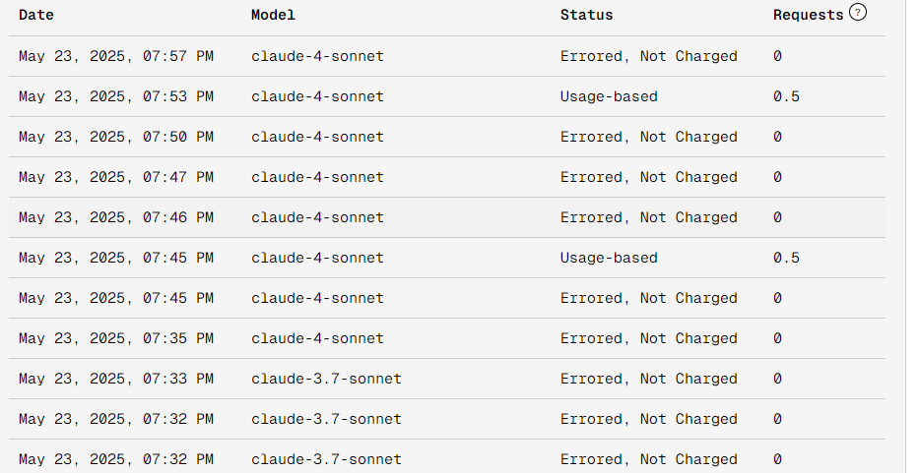920x473 pixels.
Task: Click claude-4-sonnet model in the 07:50 PM row
Action: [x=317, y=137]
